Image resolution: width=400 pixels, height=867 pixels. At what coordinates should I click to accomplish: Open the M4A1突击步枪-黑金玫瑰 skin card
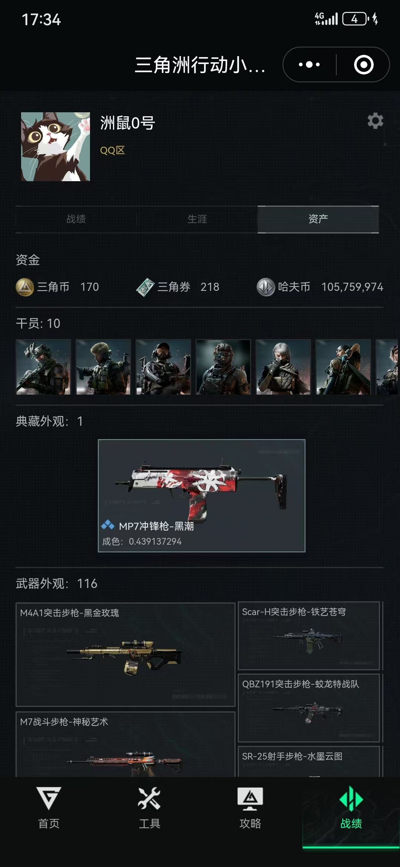126,654
